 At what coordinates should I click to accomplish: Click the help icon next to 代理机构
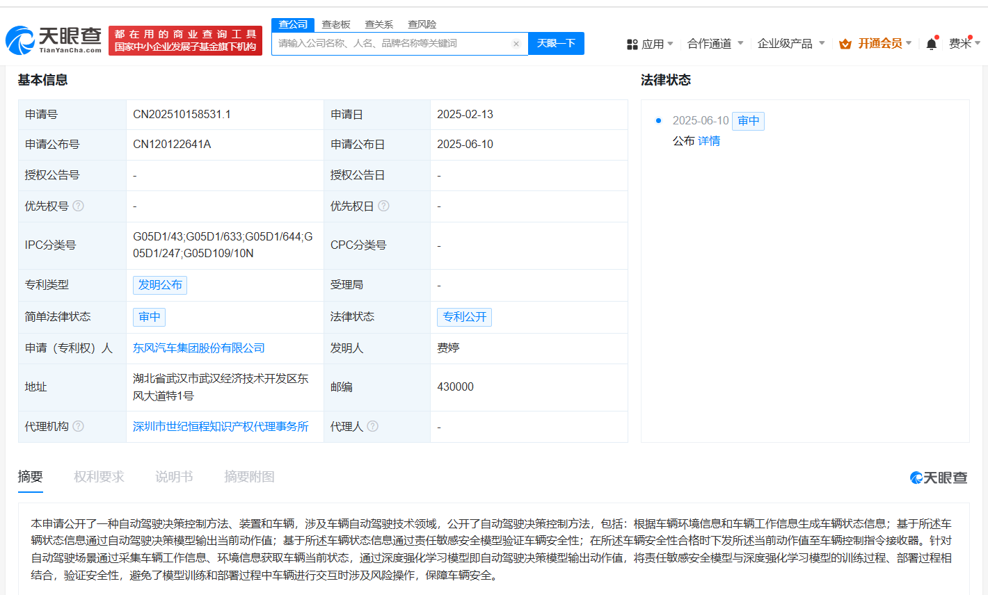(79, 426)
